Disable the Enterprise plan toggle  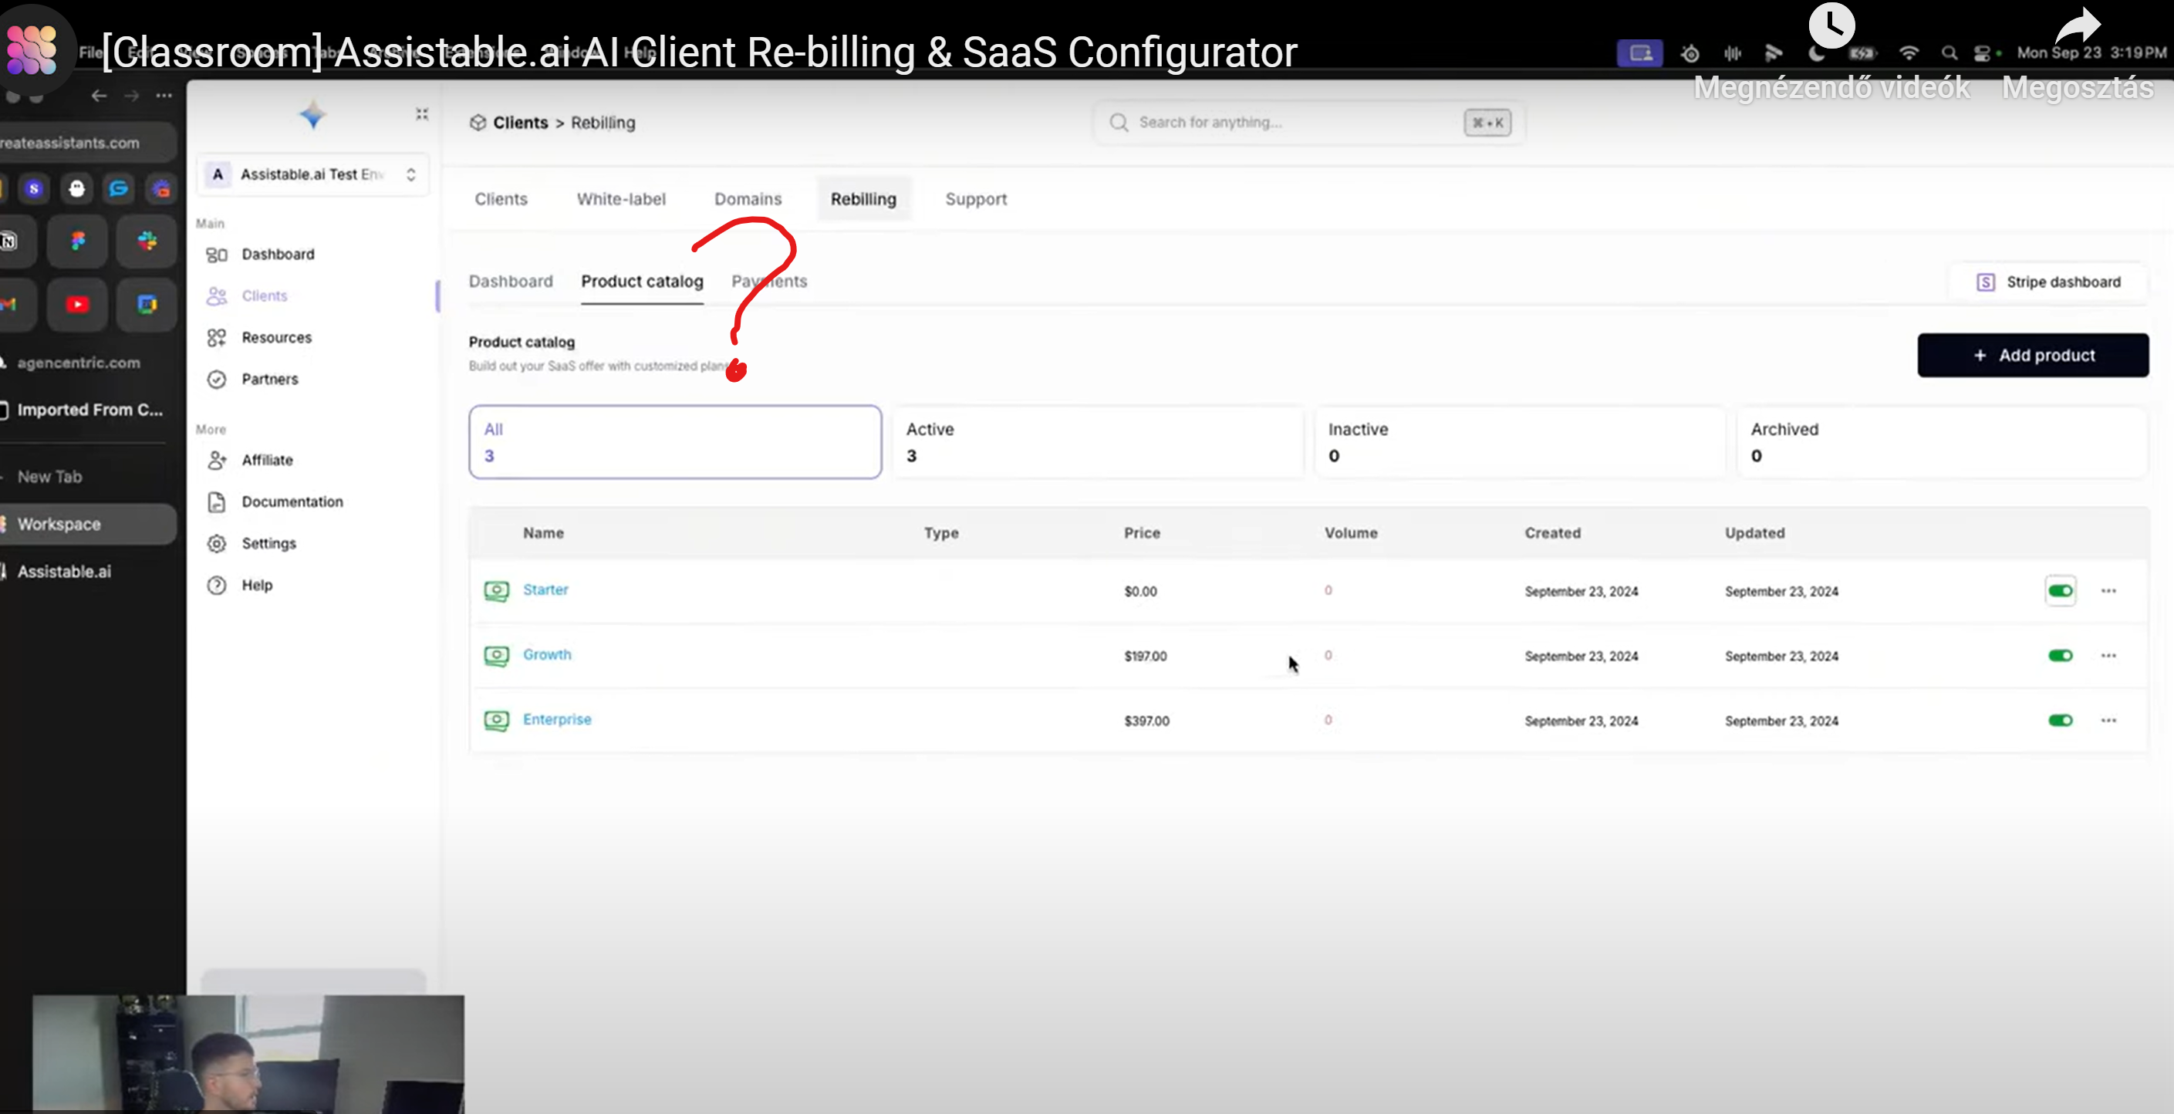pos(2060,721)
